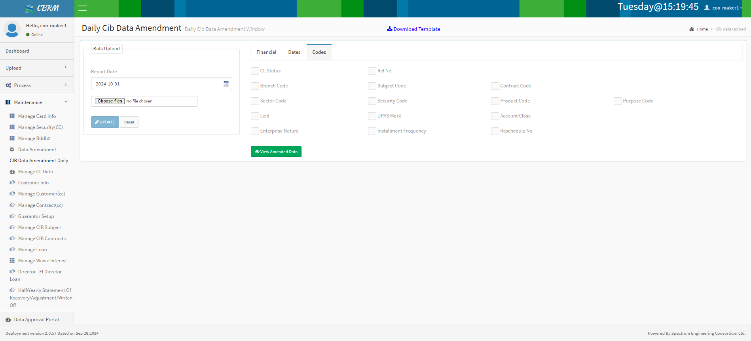Screen dimensions: 751x341
Task: Click the gear icon beside Data Amendment
Action: click(x=12, y=150)
